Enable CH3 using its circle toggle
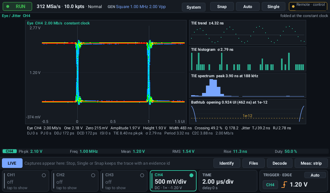Screen dimensions: 330x193 (142, 175)
